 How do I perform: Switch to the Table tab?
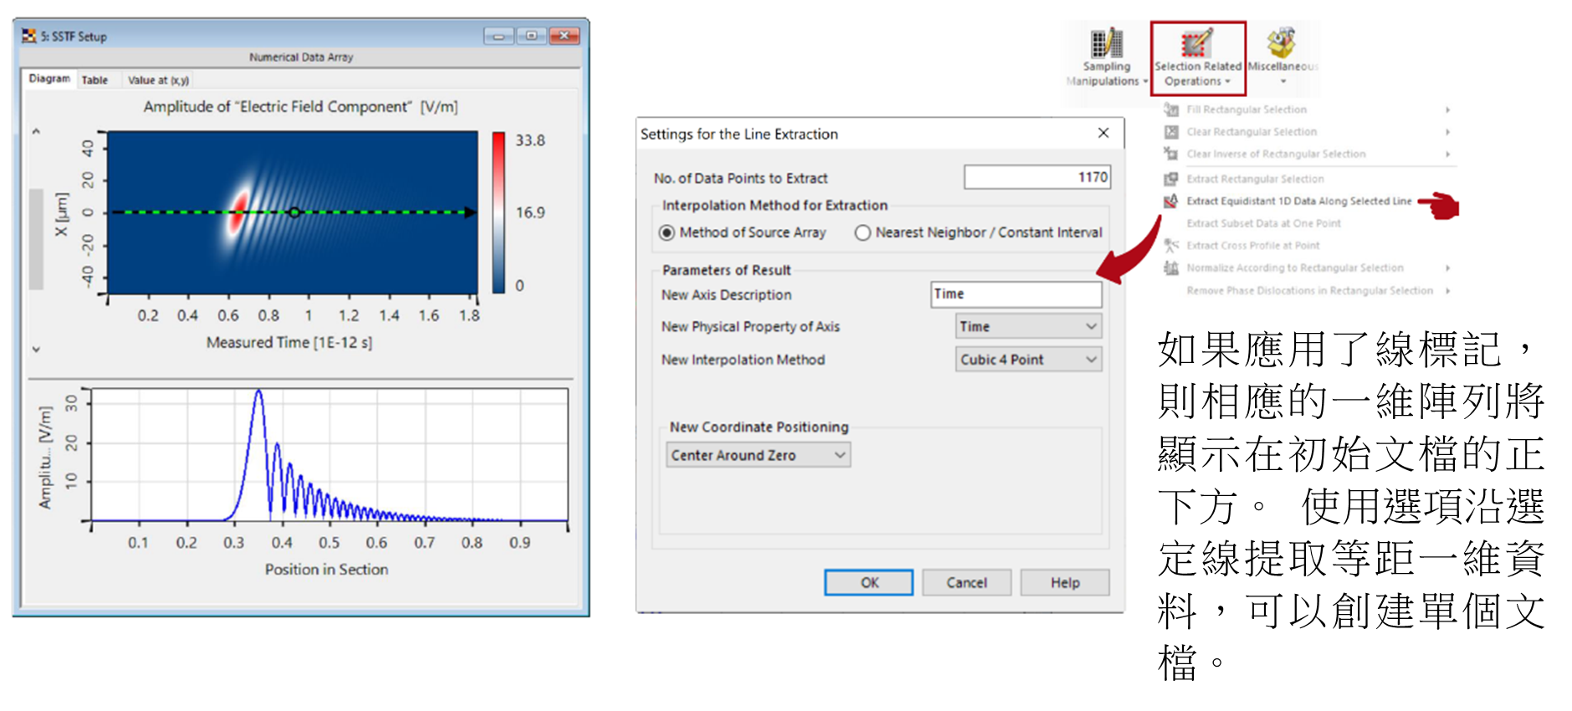click(x=95, y=80)
